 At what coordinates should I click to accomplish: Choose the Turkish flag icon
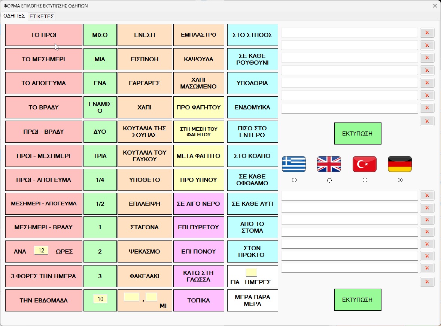click(365, 164)
